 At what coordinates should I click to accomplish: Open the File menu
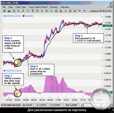tap(4, 7)
